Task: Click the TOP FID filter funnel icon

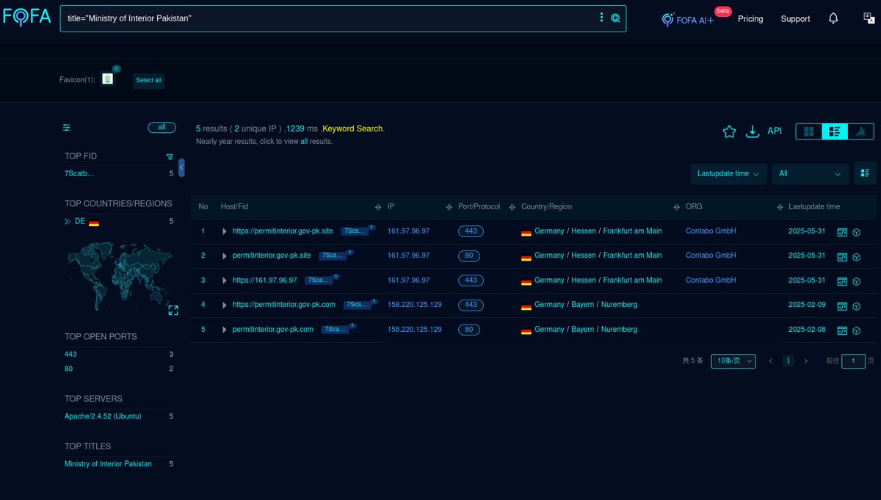Action: [170, 156]
